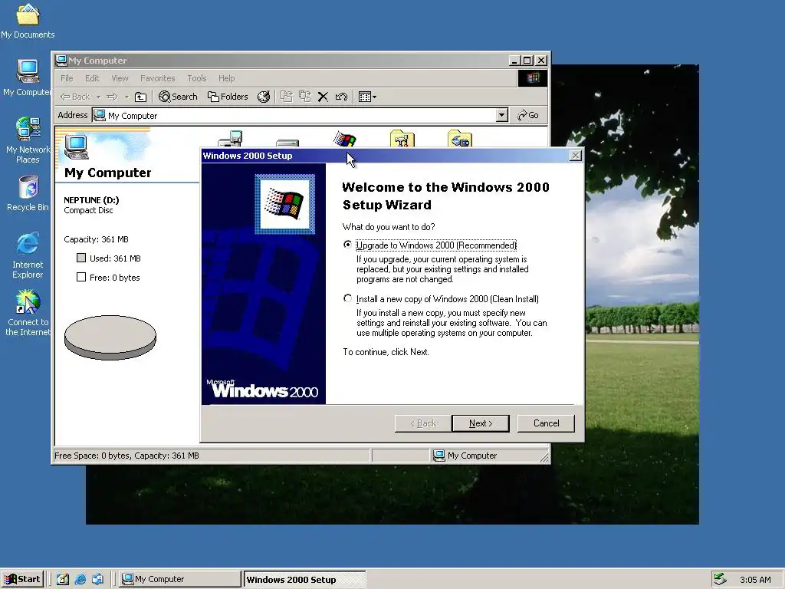Image resolution: width=785 pixels, height=589 pixels.
Task: Click the Windows logo throbber in My Computer
Action: coord(532,78)
